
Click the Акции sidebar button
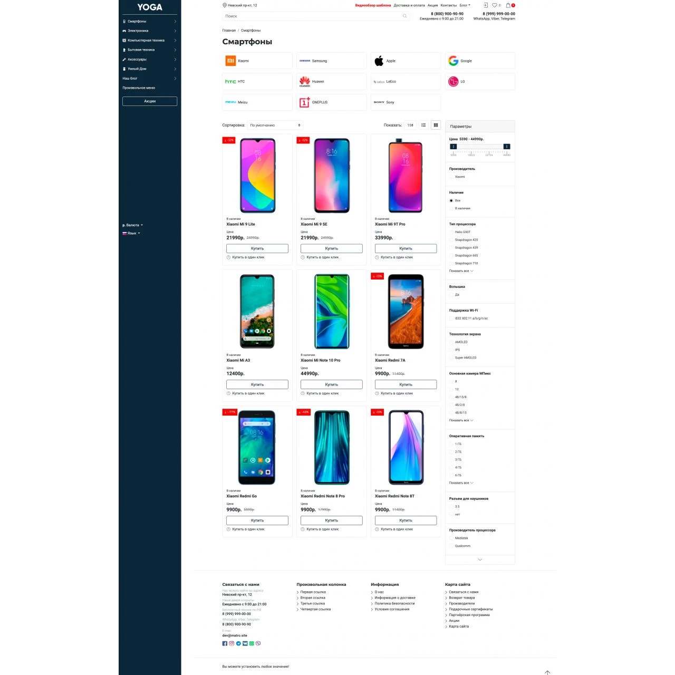point(150,101)
